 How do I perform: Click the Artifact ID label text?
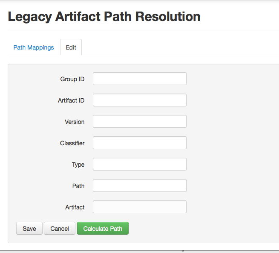[71, 100]
